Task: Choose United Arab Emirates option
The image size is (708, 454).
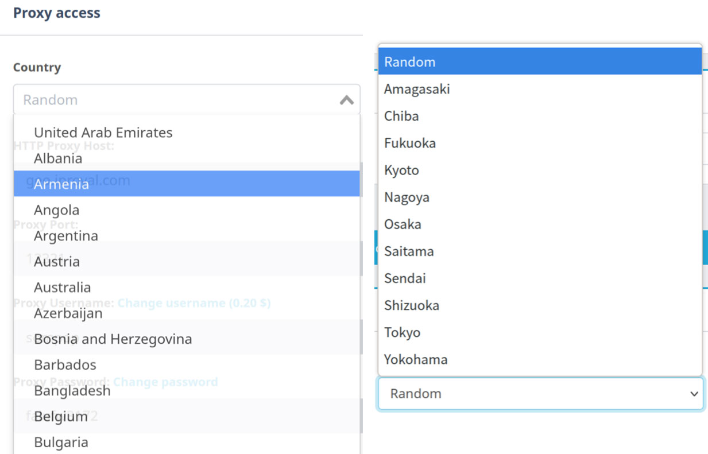Action: coord(103,133)
